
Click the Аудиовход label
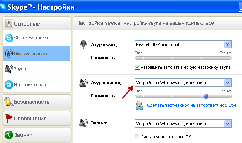104,45
